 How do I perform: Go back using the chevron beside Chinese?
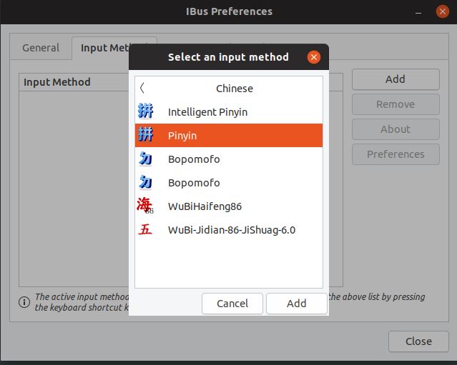coord(142,89)
